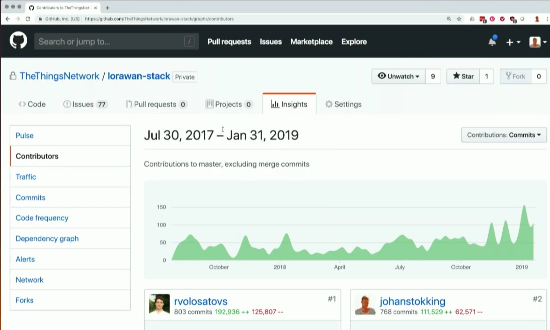Go to Explore
Screen dimensions: 550x330
[x=354, y=42]
